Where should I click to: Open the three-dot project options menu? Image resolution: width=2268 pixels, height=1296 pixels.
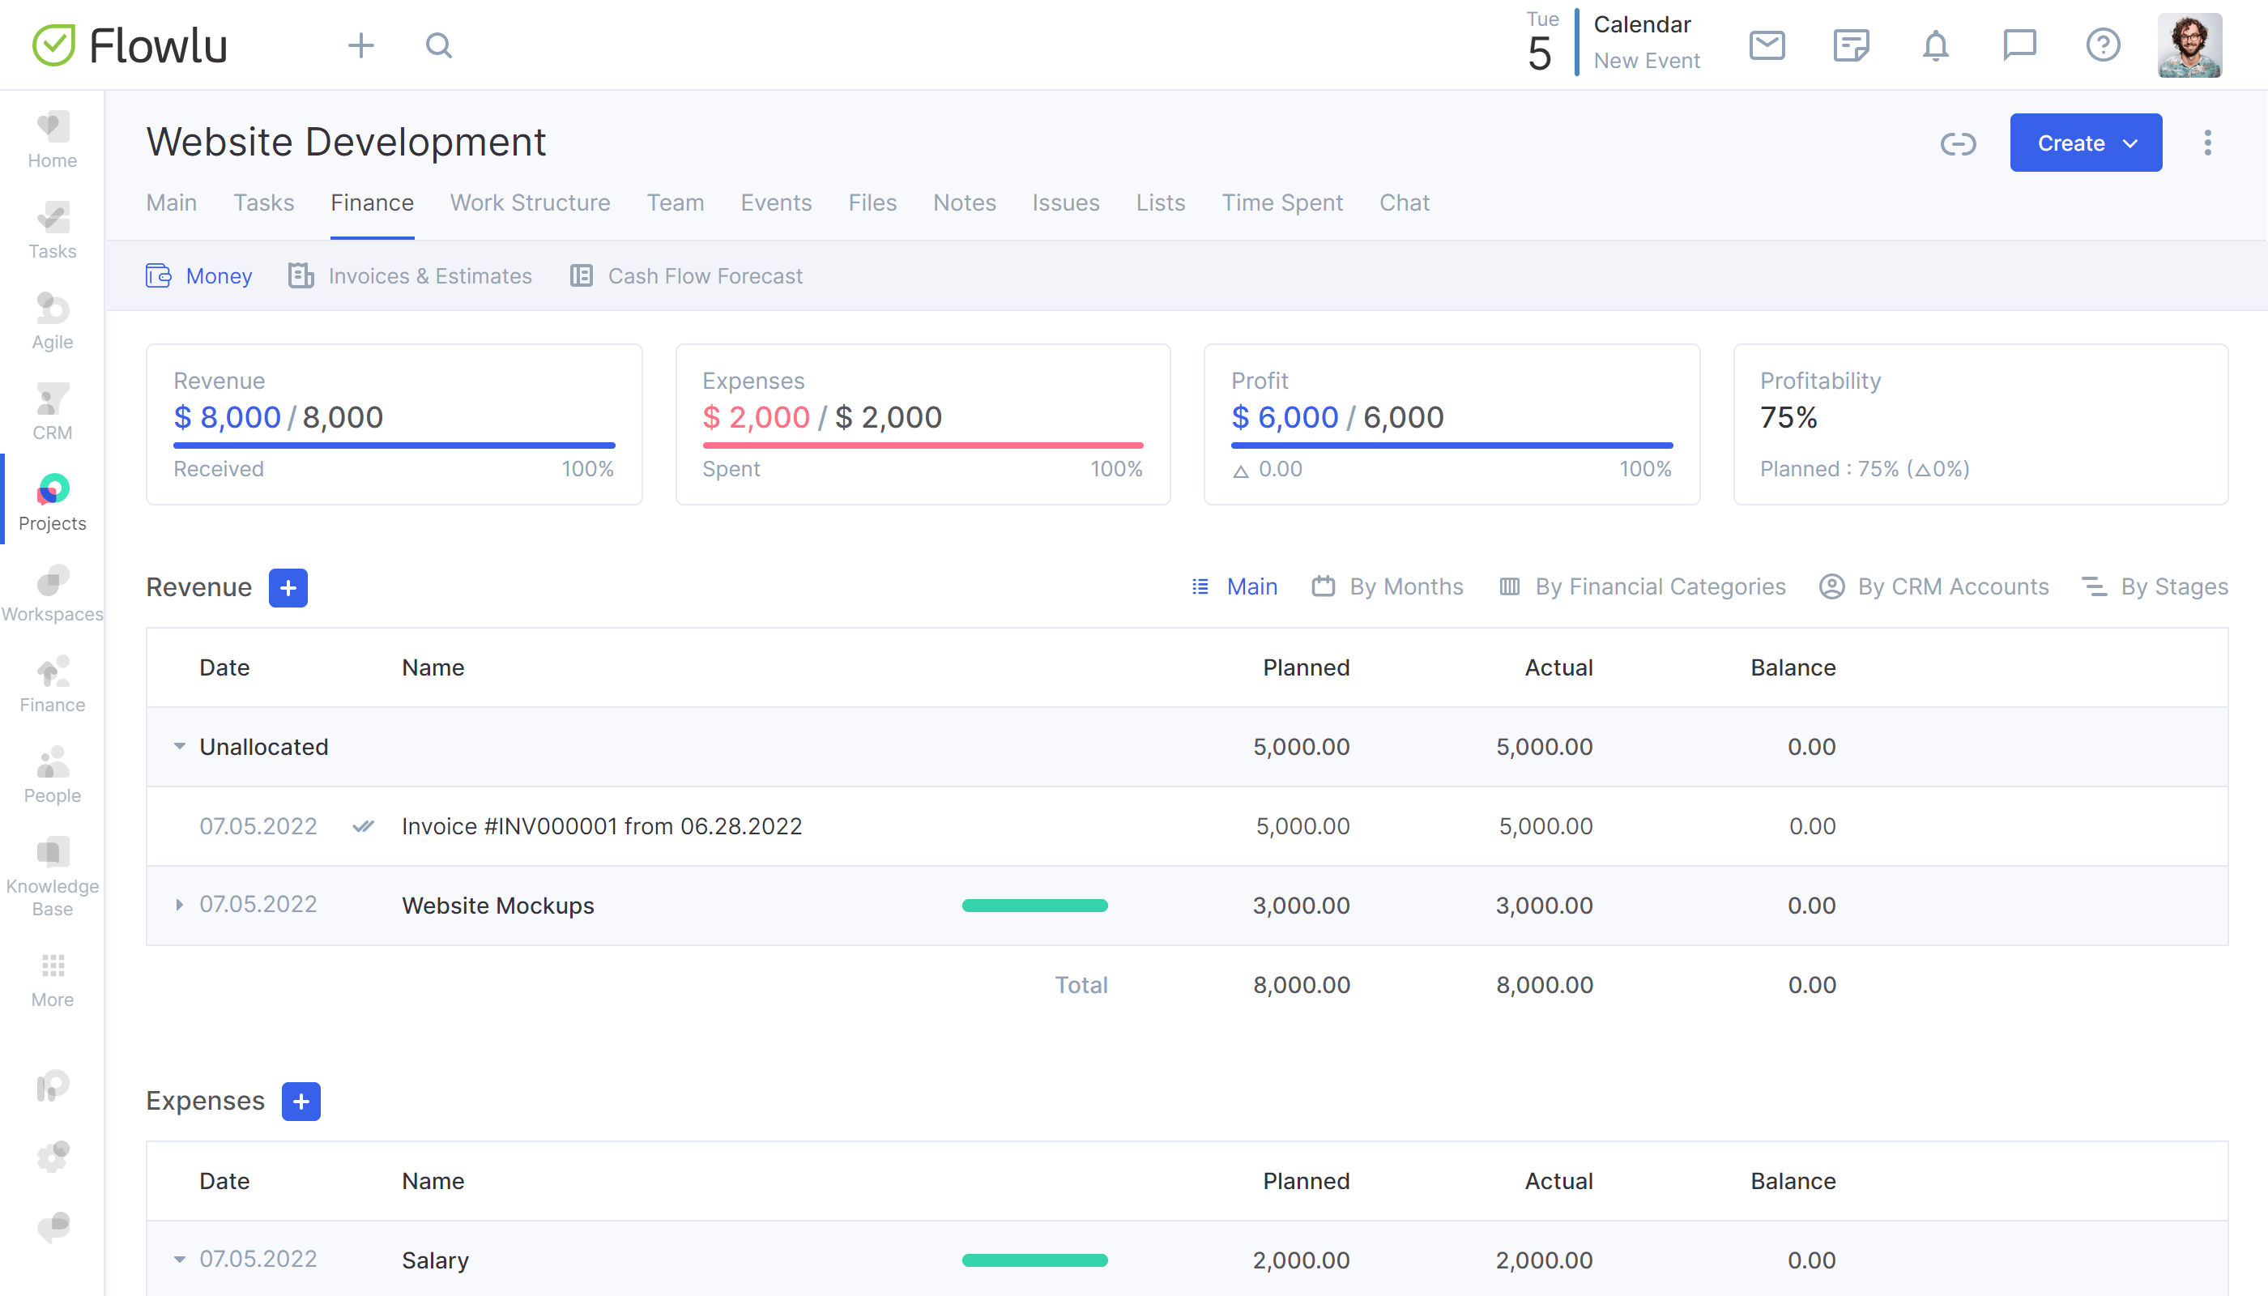coord(2207,143)
